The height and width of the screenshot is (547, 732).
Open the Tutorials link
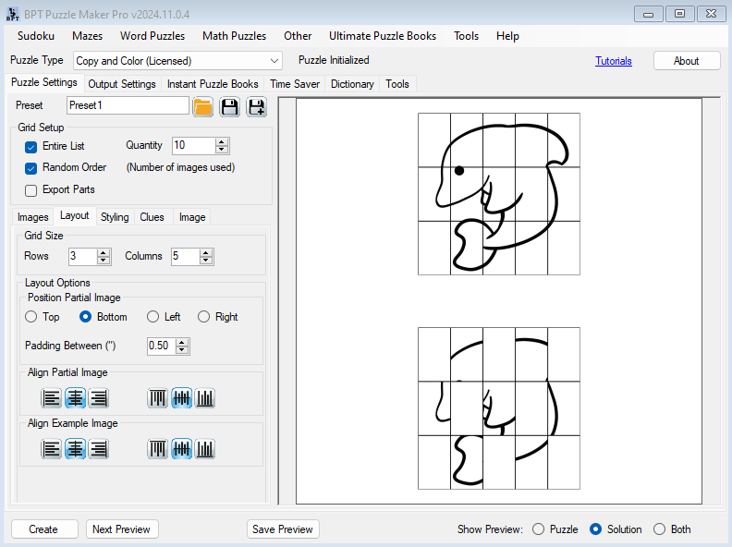[614, 61]
